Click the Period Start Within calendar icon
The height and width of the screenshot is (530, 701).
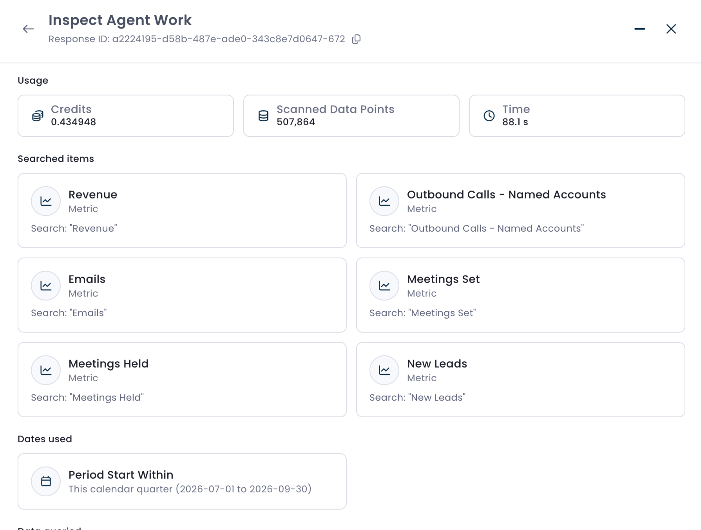[x=46, y=481]
